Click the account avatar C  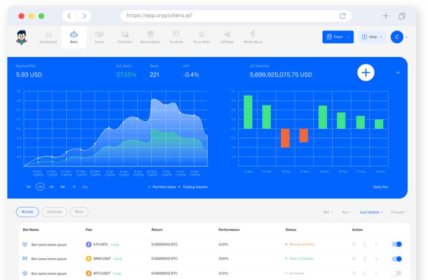point(397,37)
